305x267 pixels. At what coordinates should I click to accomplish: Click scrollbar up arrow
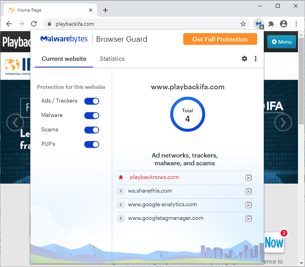[x=301, y=35]
